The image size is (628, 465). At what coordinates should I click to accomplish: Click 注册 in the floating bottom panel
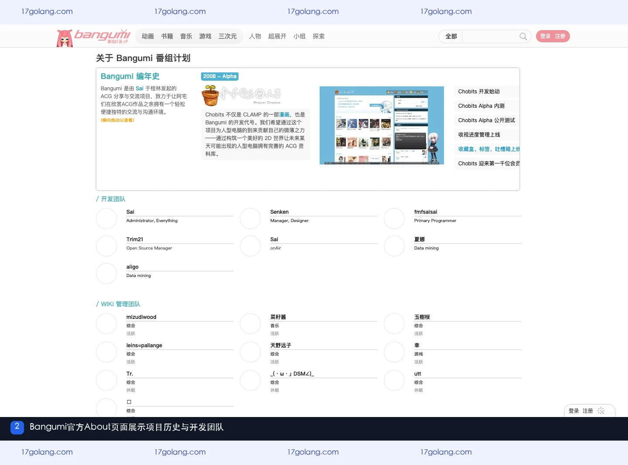pyautogui.click(x=588, y=411)
